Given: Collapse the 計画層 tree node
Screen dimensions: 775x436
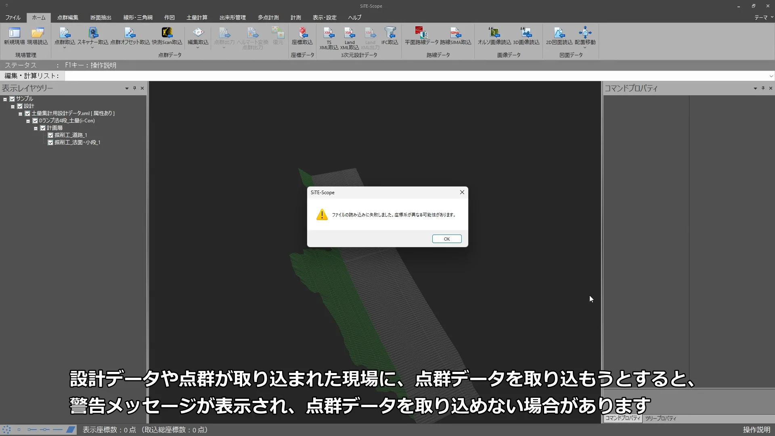Looking at the screenshot, I should tap(36, 128).
